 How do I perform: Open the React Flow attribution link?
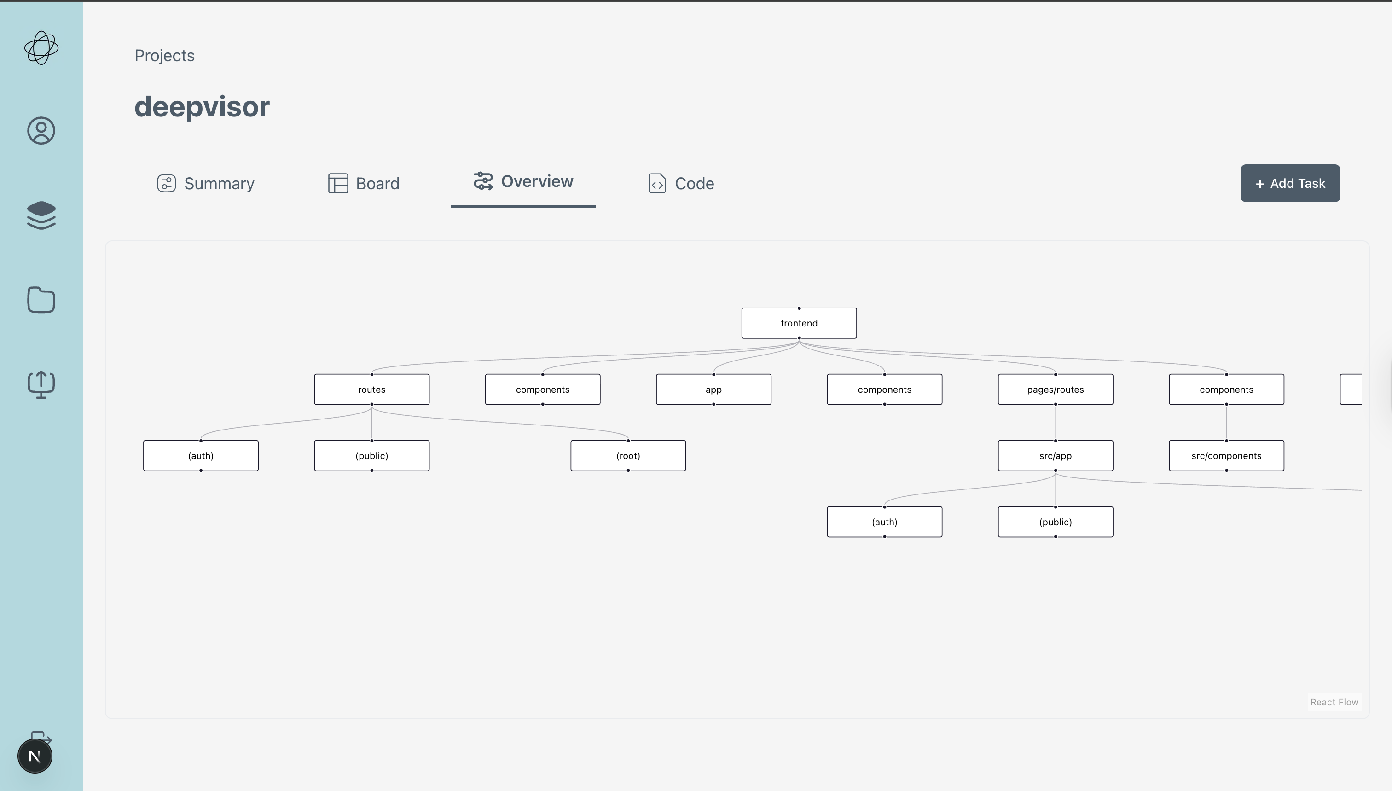click(1334, 702)
